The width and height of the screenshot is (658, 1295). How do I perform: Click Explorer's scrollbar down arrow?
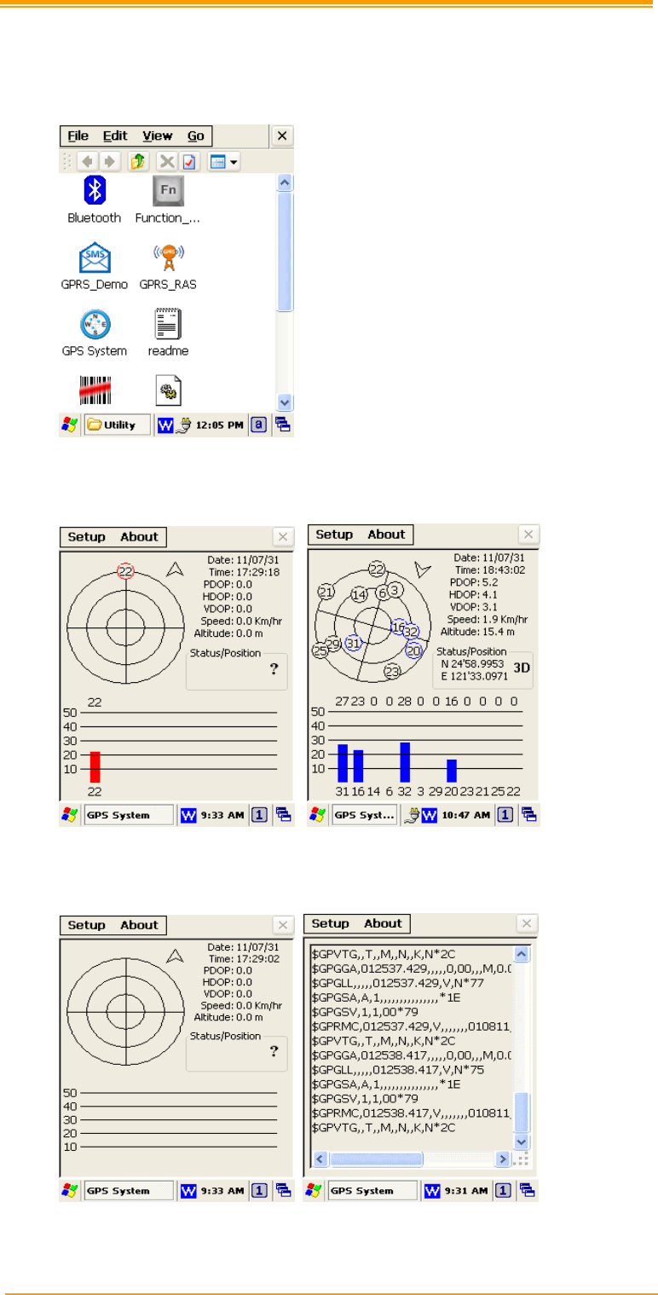pyautogui.click(x=285, y=402)
